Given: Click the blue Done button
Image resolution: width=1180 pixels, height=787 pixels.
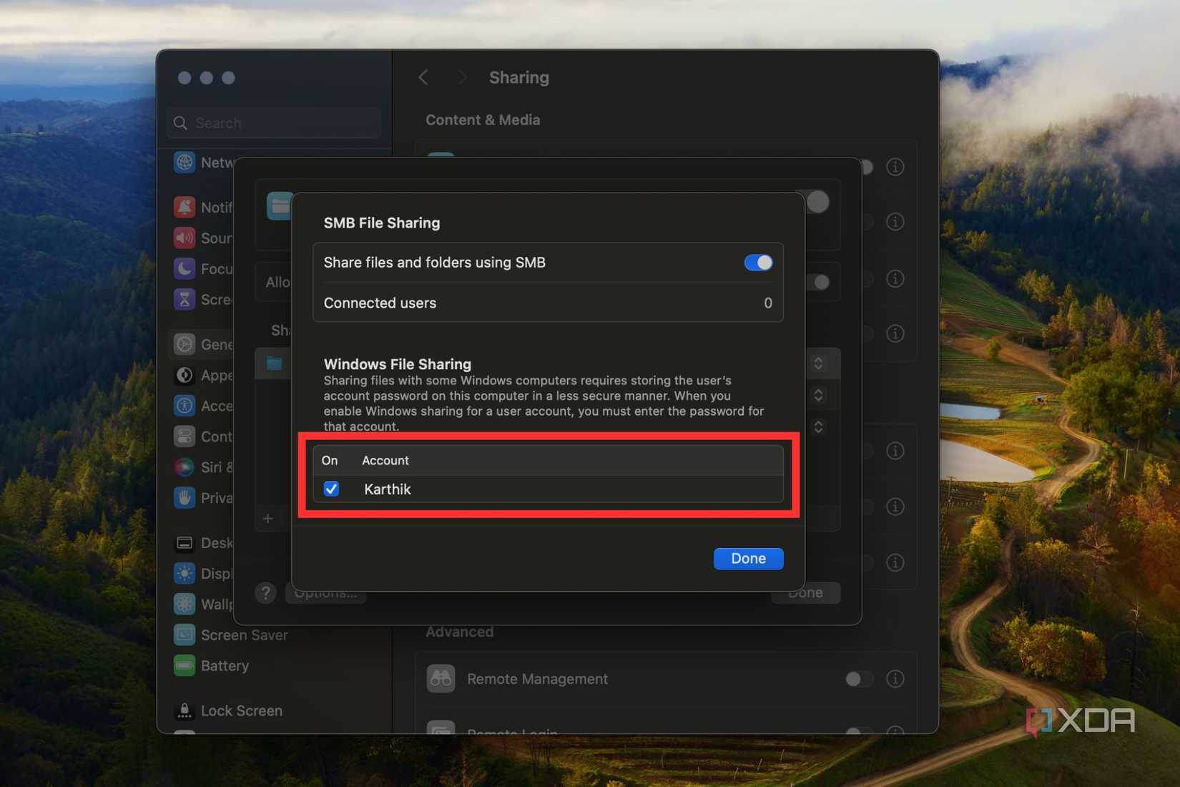Looking at the screenshot, I should (748, 558).
